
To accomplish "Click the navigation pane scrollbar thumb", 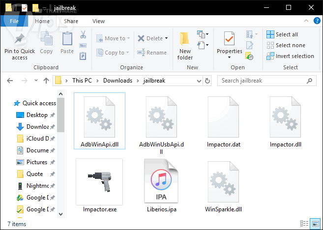I will 61,115.
